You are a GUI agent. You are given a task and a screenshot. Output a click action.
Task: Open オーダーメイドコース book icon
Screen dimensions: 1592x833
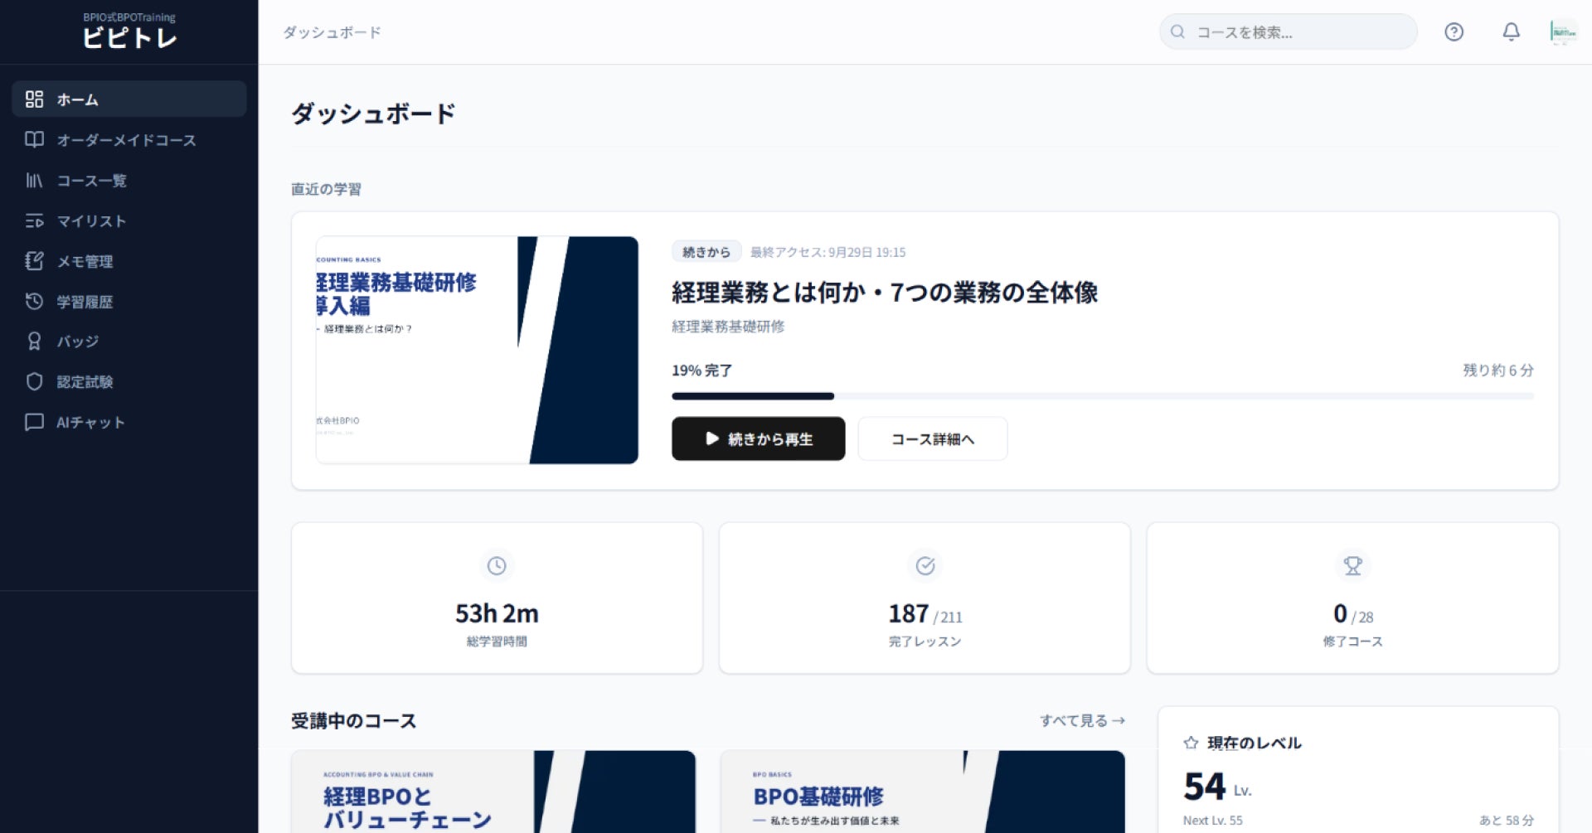pos(34,139)
